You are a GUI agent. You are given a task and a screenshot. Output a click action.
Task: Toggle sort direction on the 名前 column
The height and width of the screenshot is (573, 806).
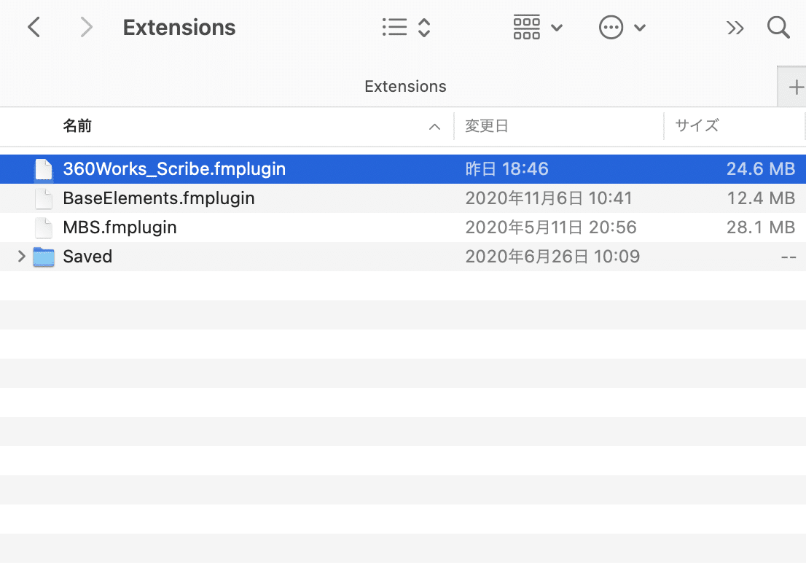pyautogui.click(x=435, y=126)
